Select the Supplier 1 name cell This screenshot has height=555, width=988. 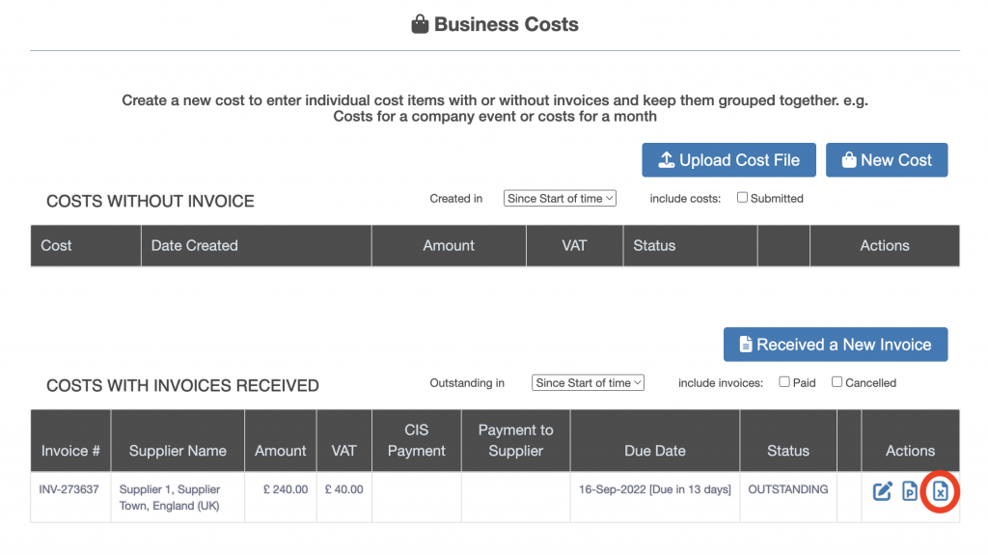pyautogui.click(x=170, y=497)
